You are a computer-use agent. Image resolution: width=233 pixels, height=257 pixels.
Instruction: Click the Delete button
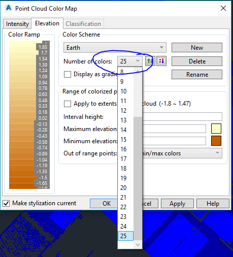pos(197,61)
